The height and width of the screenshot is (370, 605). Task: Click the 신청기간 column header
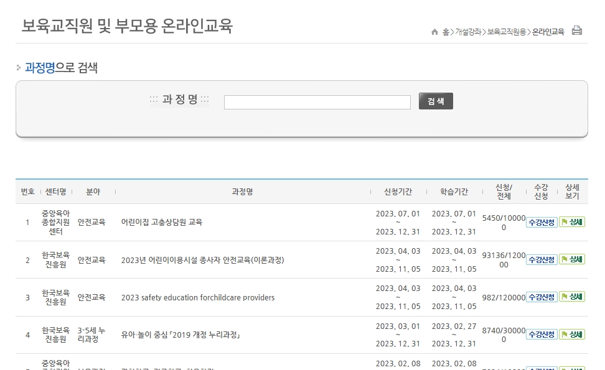point(398,192)
